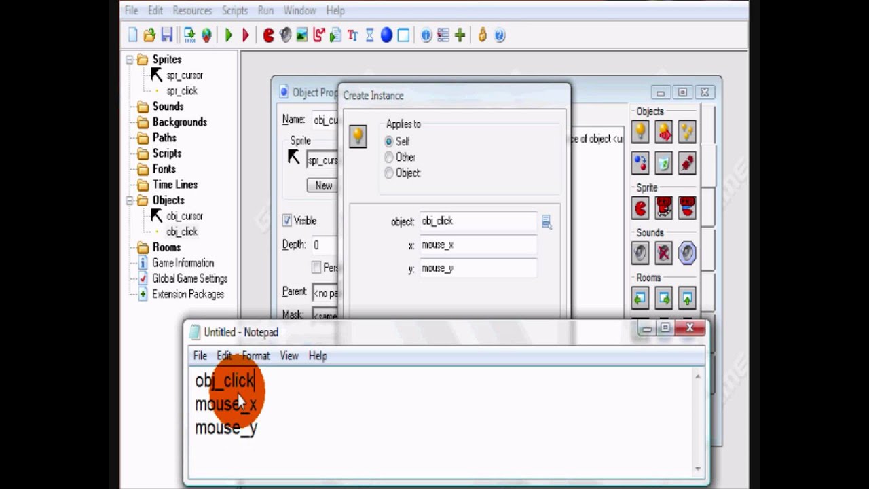This screenshot has height=489, width=869.
Task: Click the object field containing obj_click
Action: point(479,221)
